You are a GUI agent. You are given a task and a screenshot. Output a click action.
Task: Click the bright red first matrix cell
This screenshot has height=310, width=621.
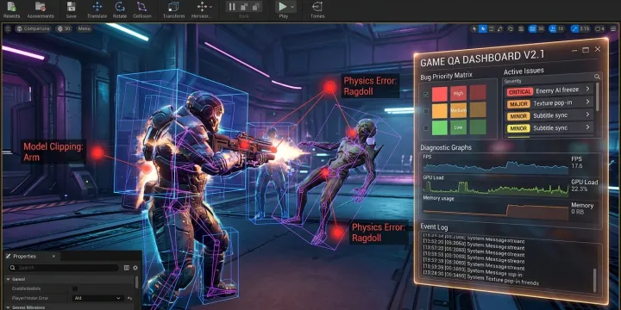coord(439,94)
